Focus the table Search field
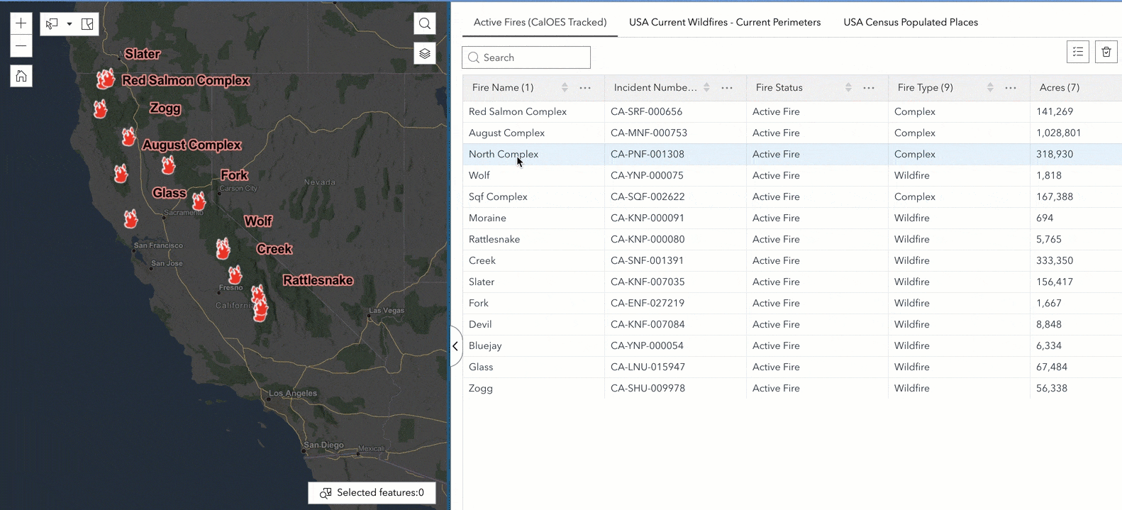Image resolution: width=1122 pixels, height=510 pixels. pyautogui.click(x=526, y=57)
